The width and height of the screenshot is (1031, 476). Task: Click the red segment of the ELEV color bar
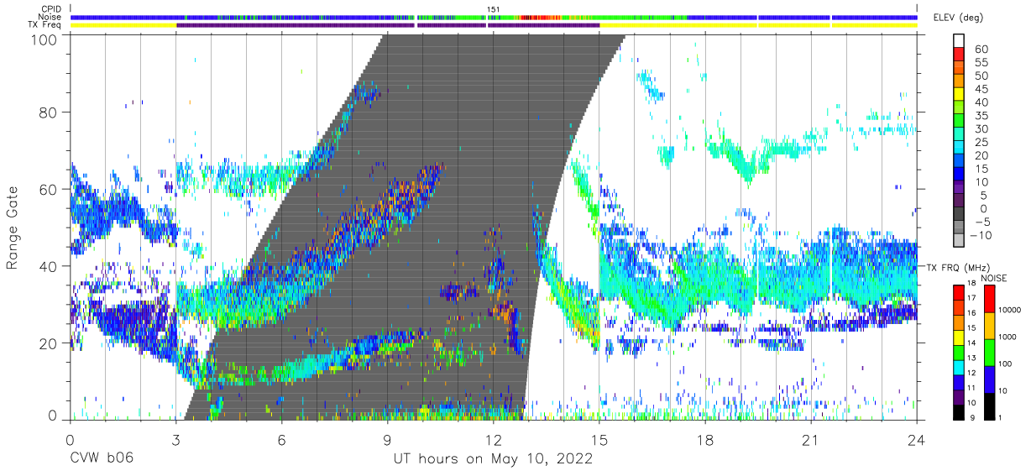click(x=960, y=55)
